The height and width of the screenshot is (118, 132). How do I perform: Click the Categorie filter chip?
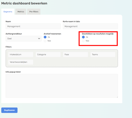(48, 54)
